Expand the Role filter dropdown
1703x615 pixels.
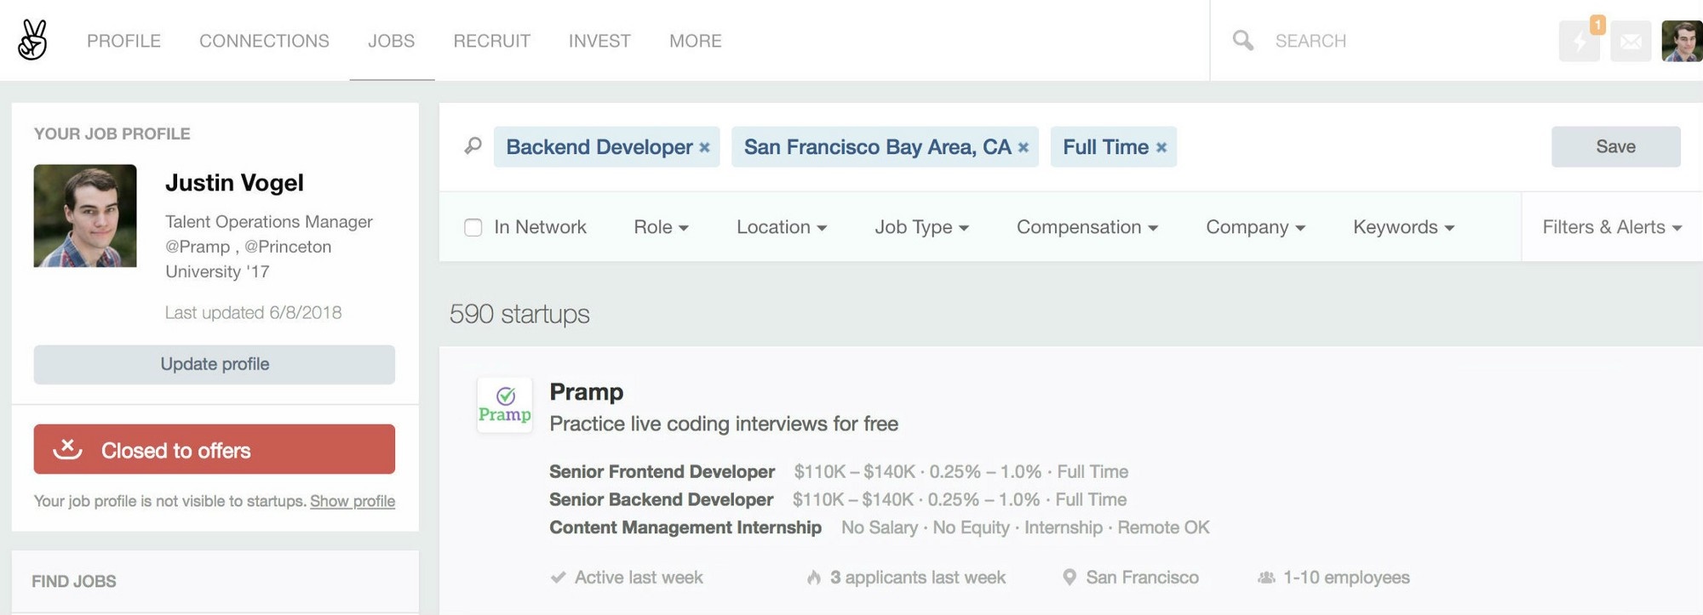coord(661,227)
